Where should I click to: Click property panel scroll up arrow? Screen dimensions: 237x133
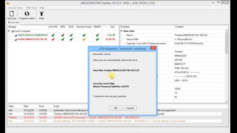226,31
